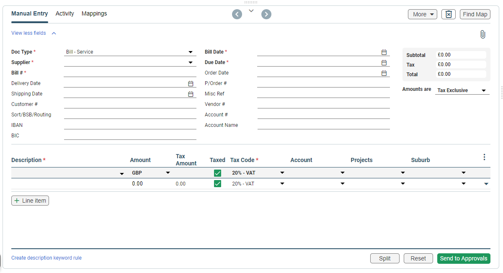Click the Bill # input field

[x=130, y=73]
